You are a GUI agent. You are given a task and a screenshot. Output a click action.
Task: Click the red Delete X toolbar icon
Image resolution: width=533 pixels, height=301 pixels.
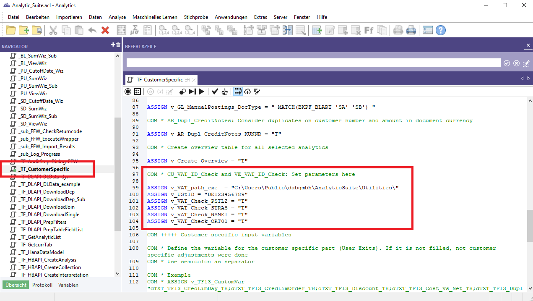(105, 30)
